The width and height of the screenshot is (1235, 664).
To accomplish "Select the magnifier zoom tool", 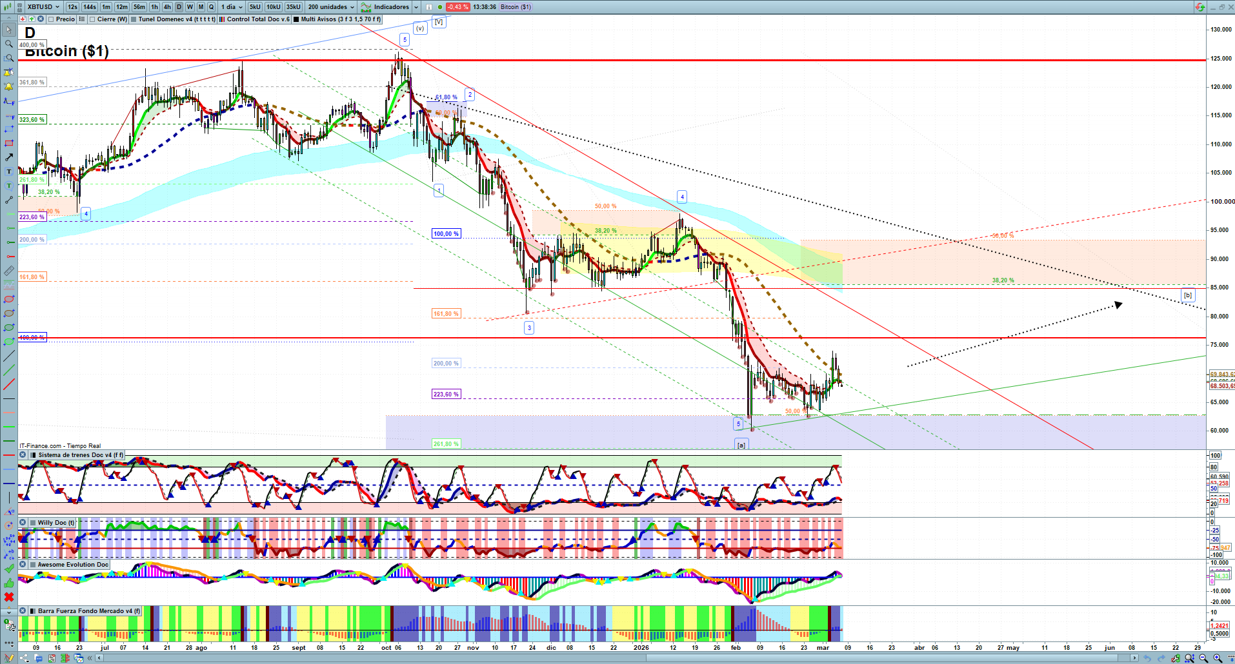I will coord(9,44).
